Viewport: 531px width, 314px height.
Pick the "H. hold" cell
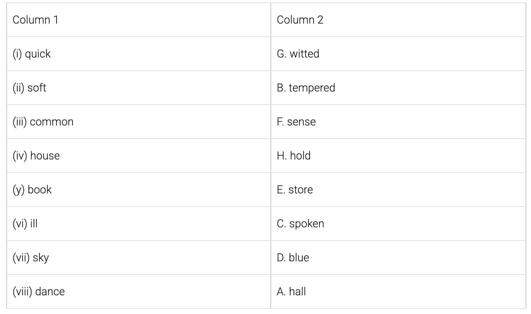(x=294, y=156)
